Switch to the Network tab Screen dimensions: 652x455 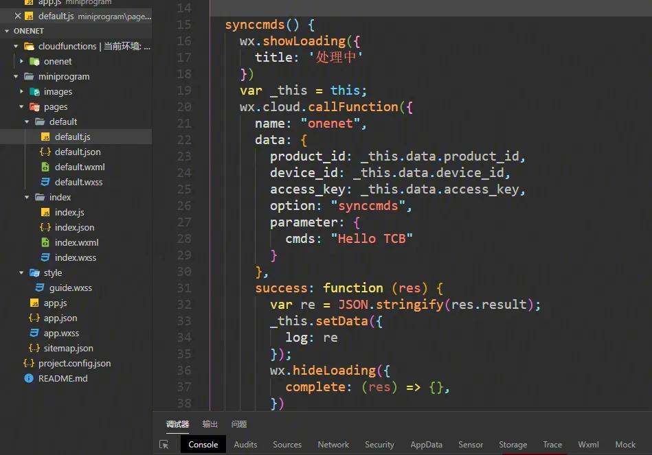coord(333,445)
